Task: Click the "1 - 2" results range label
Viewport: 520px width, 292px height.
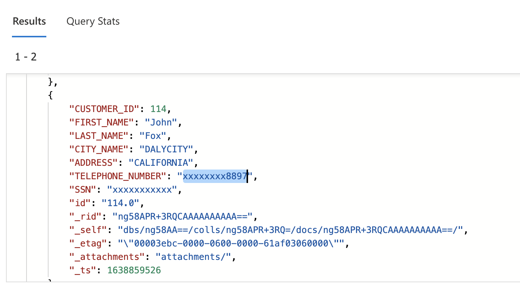Action: (x=26, y=57)
